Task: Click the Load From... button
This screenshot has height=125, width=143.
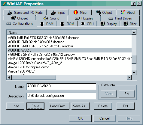Action: coord(59,106)
